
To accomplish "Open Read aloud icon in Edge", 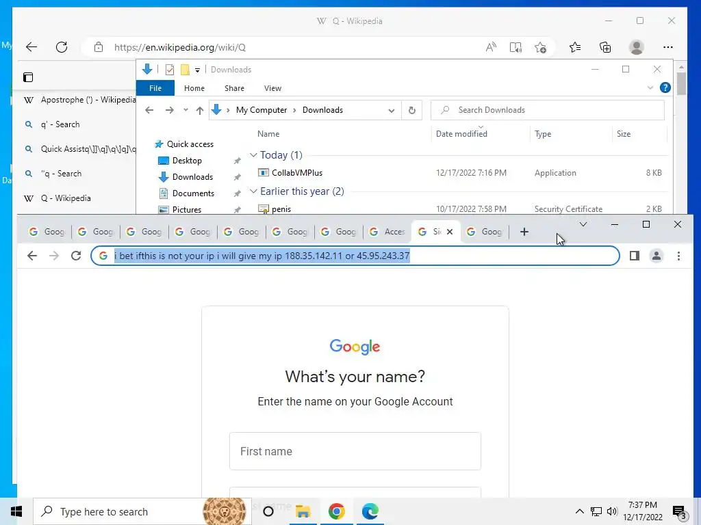I will click(491, 47).
